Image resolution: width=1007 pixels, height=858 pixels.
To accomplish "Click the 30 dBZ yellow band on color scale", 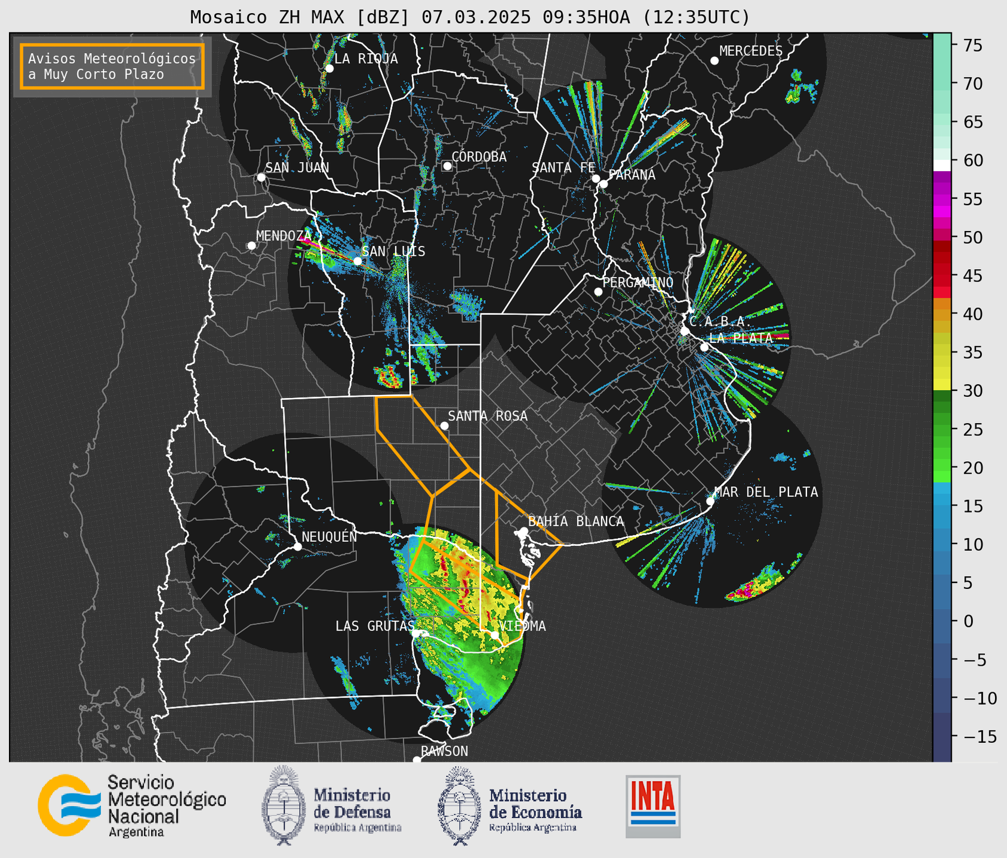I will click(x=942, y=385).
